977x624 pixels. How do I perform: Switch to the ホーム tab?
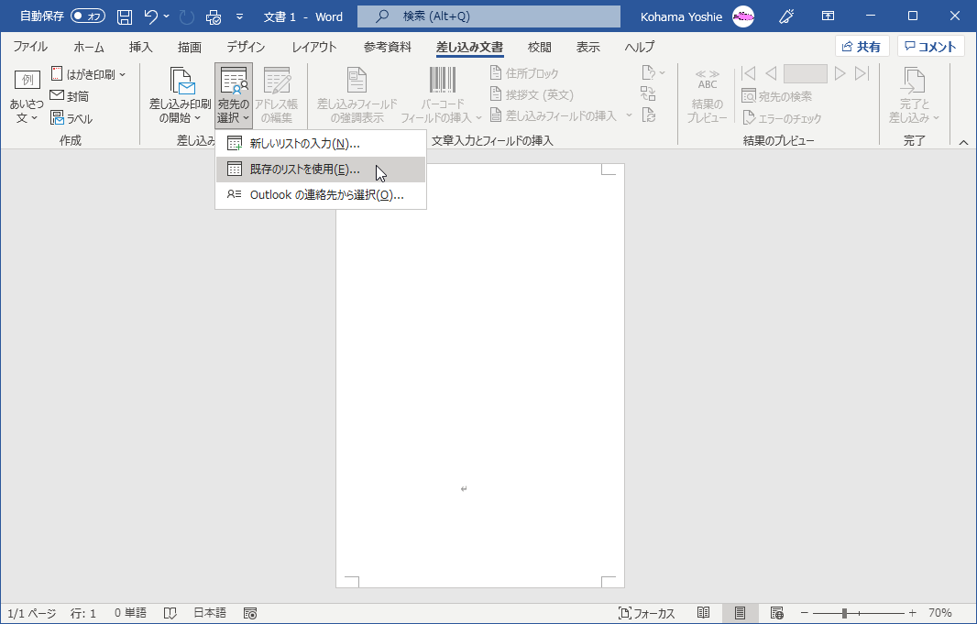click(89, 47)
